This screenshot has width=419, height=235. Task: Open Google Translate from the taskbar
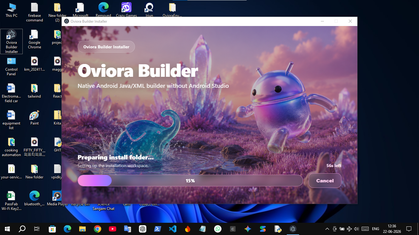tap(127, 229)
